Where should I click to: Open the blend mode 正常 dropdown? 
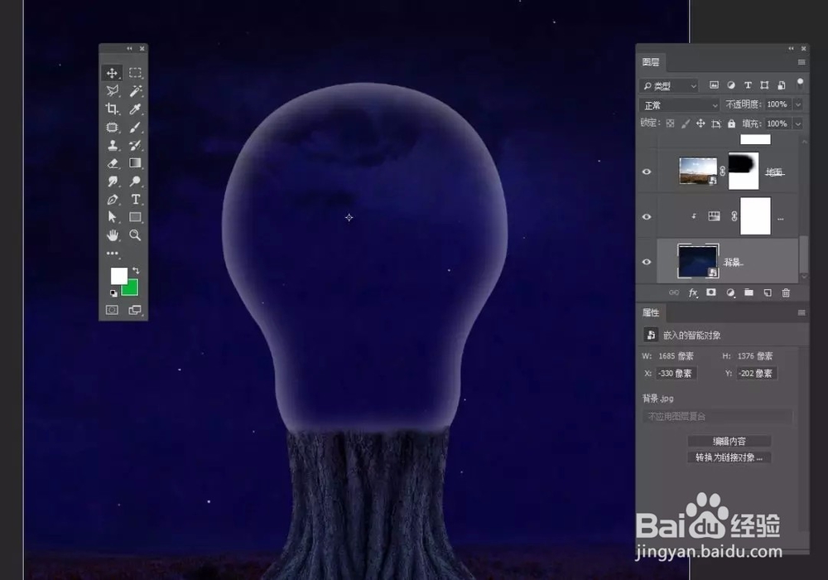680,105
